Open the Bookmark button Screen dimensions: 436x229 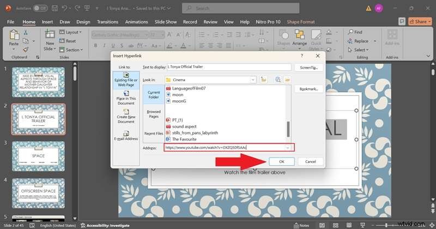tap(308, 89)
